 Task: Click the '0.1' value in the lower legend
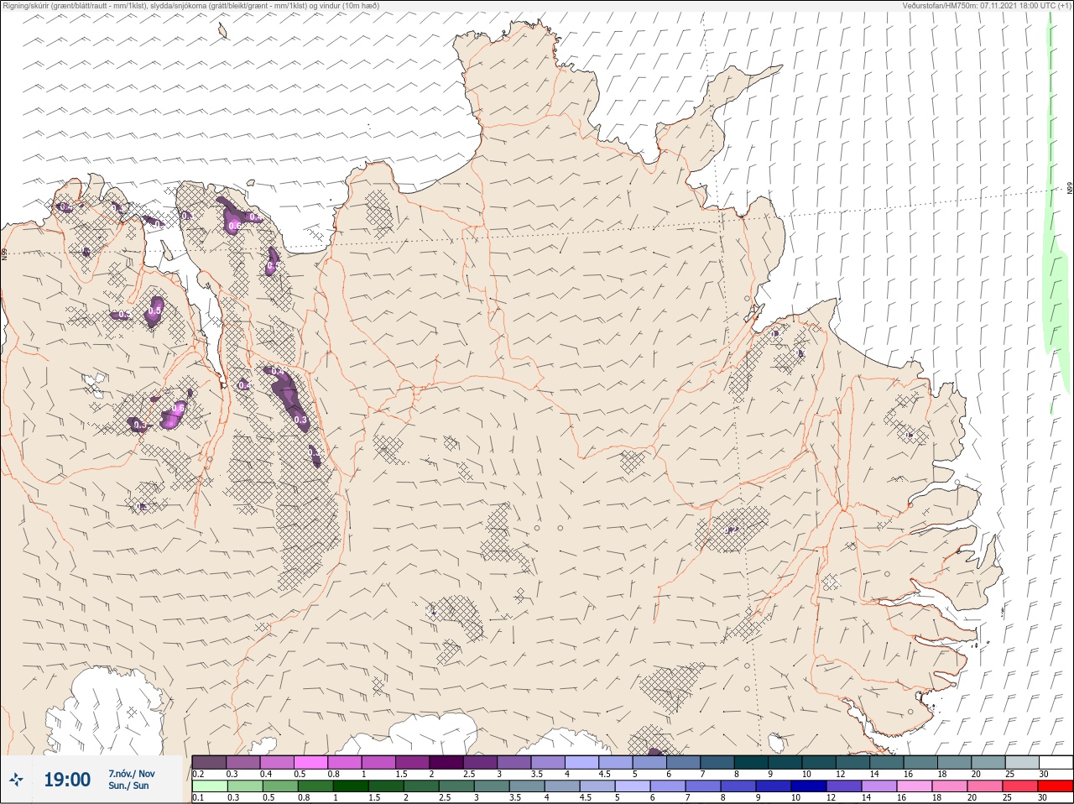click(x=198, y=798)
